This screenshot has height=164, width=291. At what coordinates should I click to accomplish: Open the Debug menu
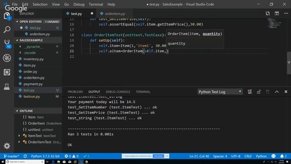click(x=79, y=4)
